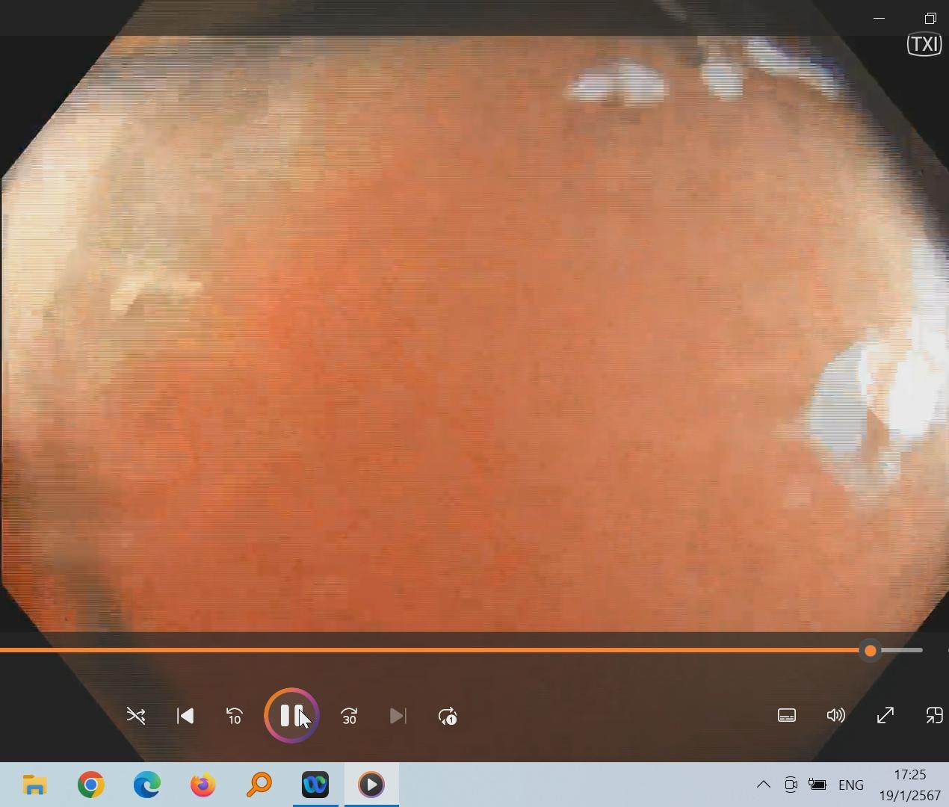
Task: Switch to the Webex app in taskbar
Action: [x=315, y=785]
